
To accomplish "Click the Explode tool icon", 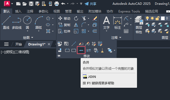I will [95, 25].
